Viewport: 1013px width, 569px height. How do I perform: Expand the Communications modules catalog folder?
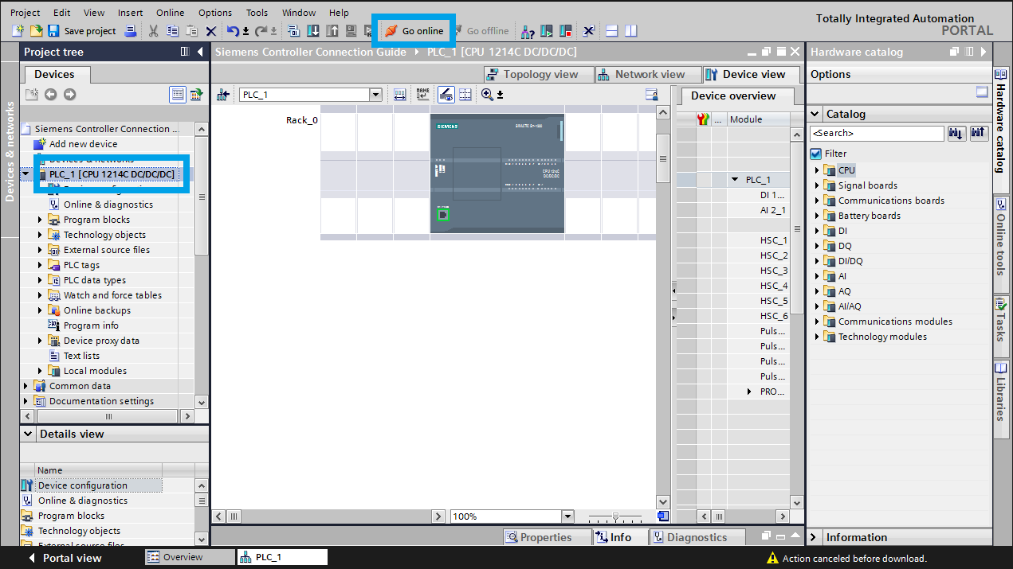click(817, 322)
